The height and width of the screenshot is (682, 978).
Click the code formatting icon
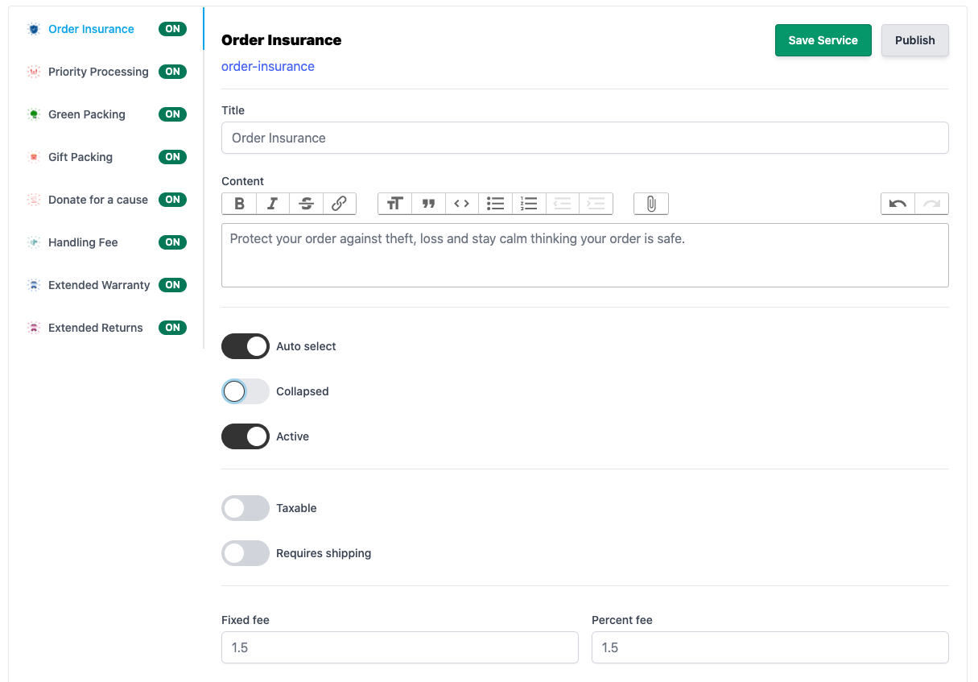pyautogui.click(x=461, y=204)
